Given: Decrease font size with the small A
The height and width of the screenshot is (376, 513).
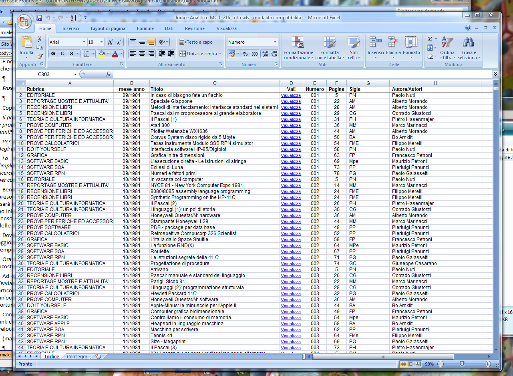Looking at the screenshot, I should (120, 42).
